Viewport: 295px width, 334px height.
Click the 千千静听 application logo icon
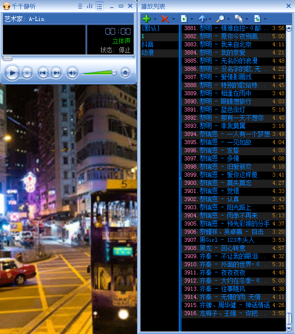7,6
